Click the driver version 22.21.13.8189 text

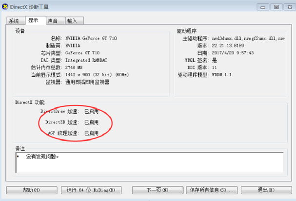228,46
